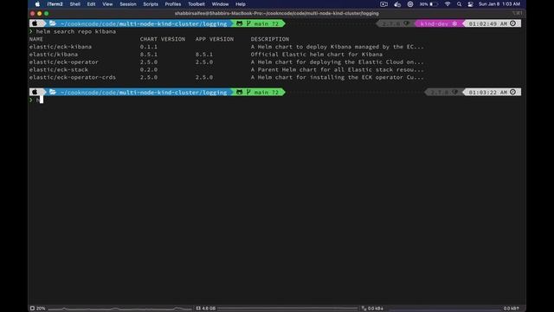Click the APP VERSION column header
This screenshot has height=312, width=554.
point(215,39)
